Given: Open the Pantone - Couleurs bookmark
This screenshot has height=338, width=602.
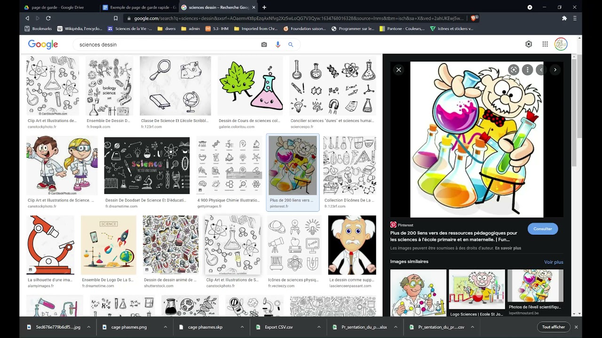Looking at the screenshot, I should tap(402, 29).
